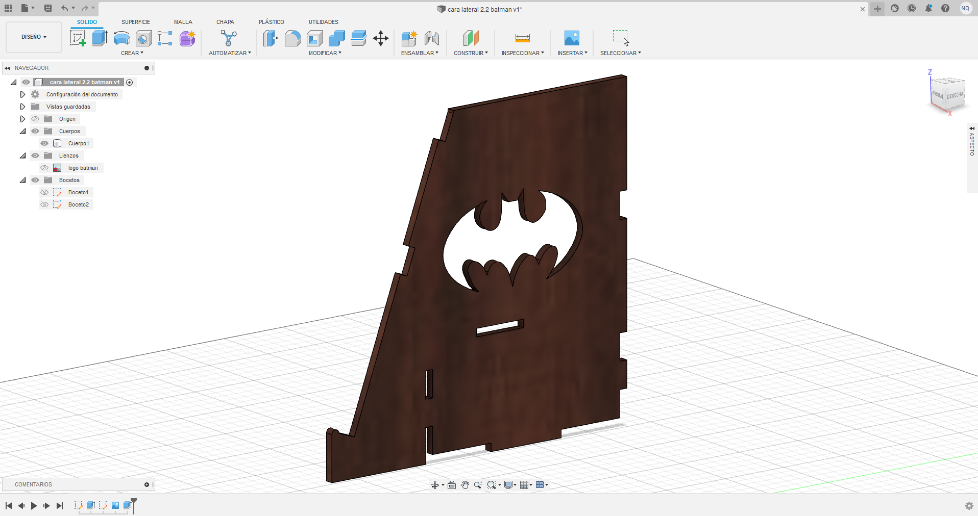Show the Origen folder

click(x=35, y=119)
